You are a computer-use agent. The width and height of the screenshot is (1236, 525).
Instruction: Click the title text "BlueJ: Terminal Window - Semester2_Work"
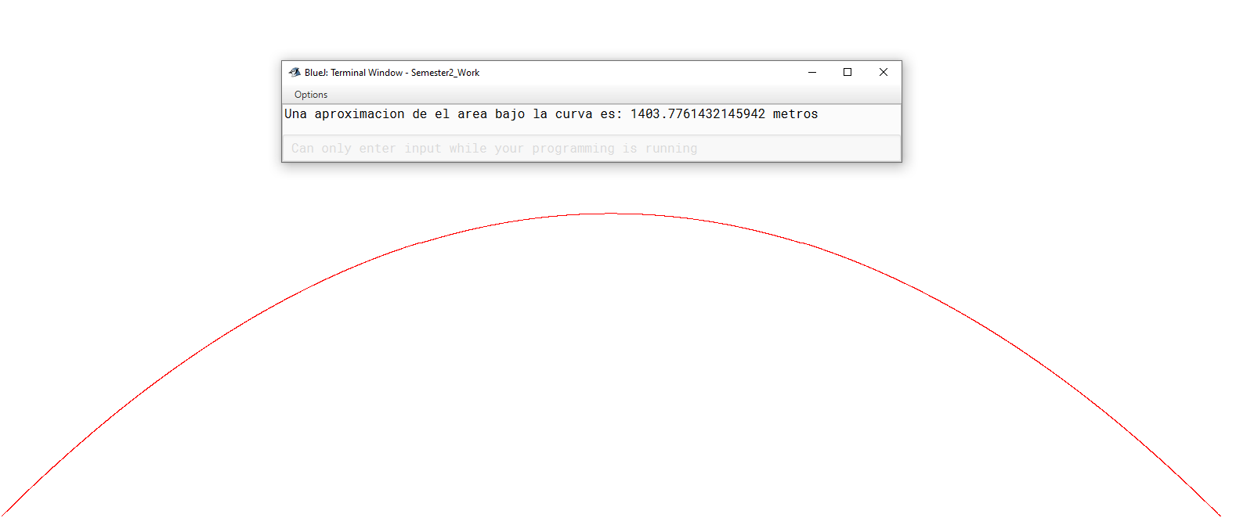coord(392,73)
